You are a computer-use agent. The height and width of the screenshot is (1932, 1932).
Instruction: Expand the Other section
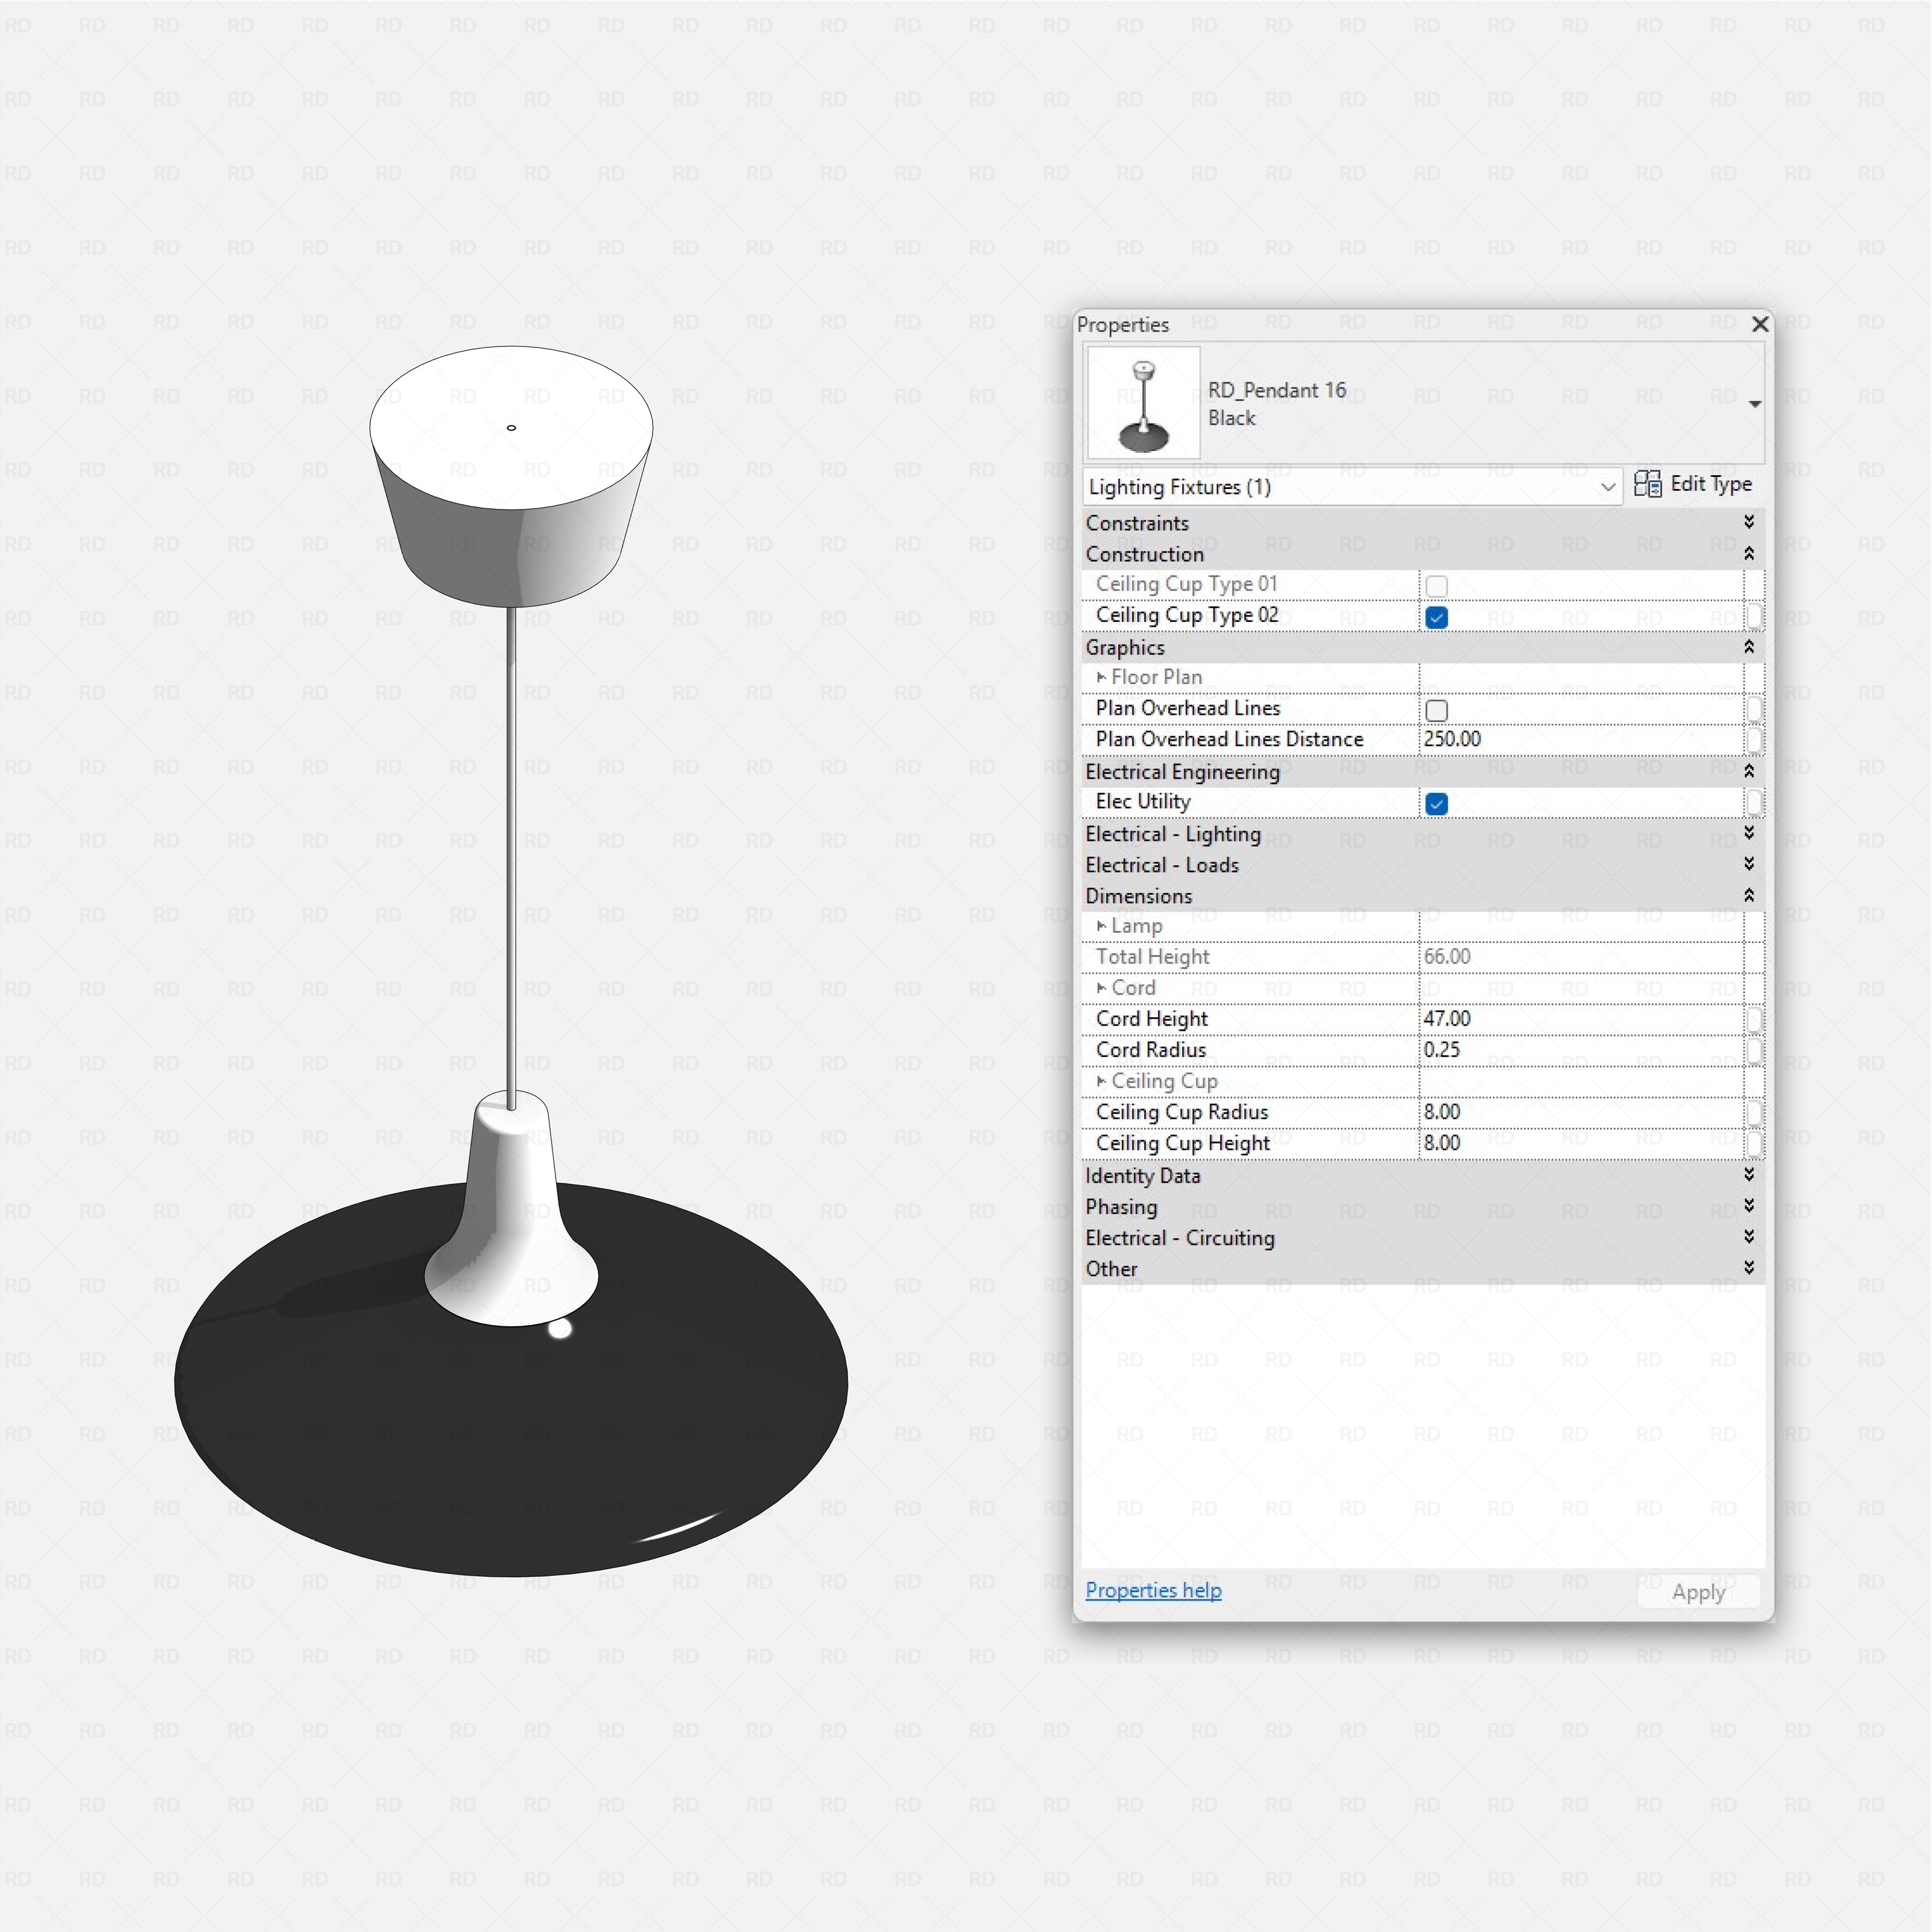click(x=1748, y=1267)
